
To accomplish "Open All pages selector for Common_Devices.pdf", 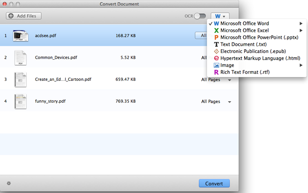I will click(x=204, y=58).
